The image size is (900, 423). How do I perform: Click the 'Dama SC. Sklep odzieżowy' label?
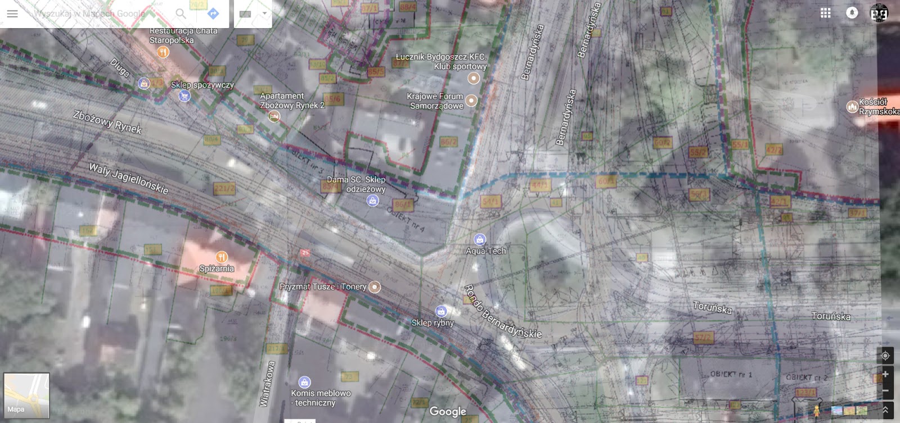pyautogui.click(x=356, y=184)
